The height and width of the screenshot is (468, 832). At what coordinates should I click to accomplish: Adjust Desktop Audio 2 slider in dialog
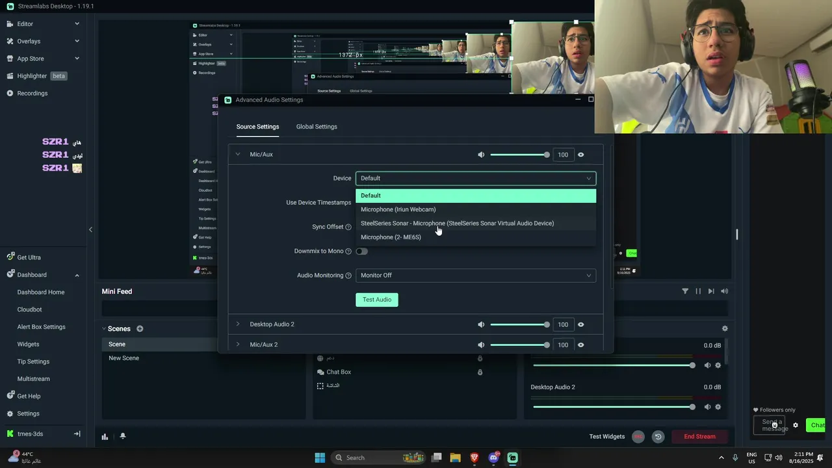click(x=520, y=324)
